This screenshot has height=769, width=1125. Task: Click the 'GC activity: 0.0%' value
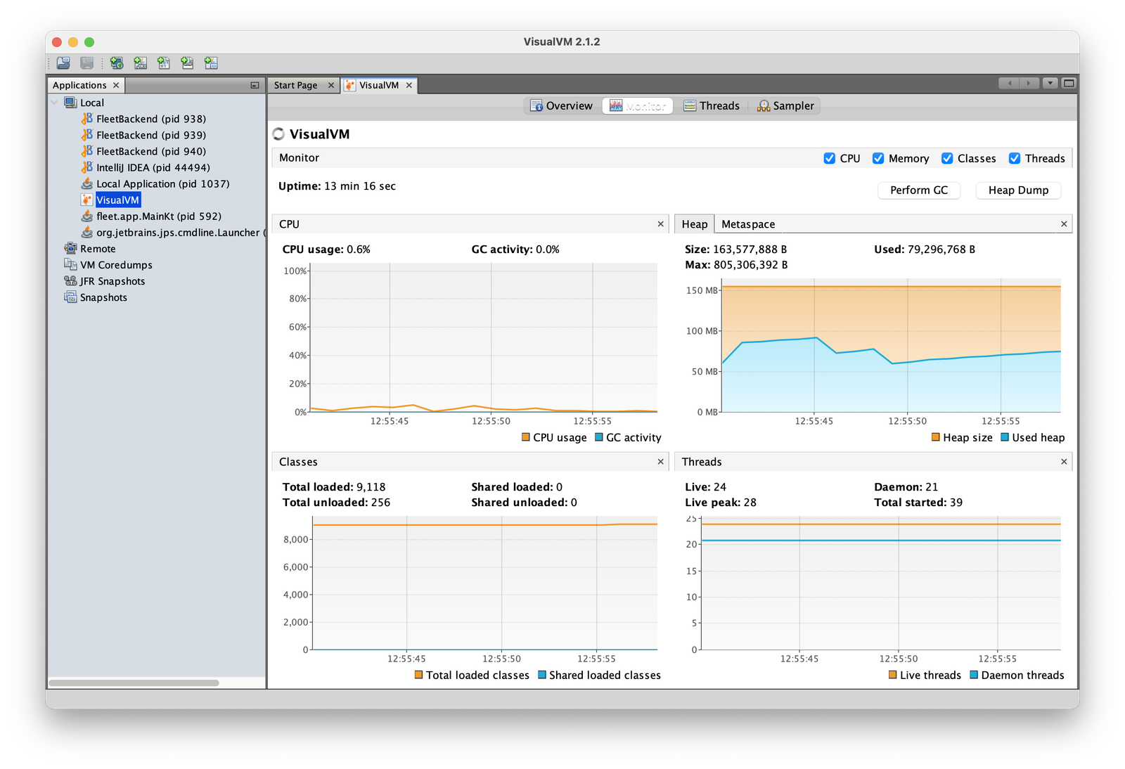(515, 250)
